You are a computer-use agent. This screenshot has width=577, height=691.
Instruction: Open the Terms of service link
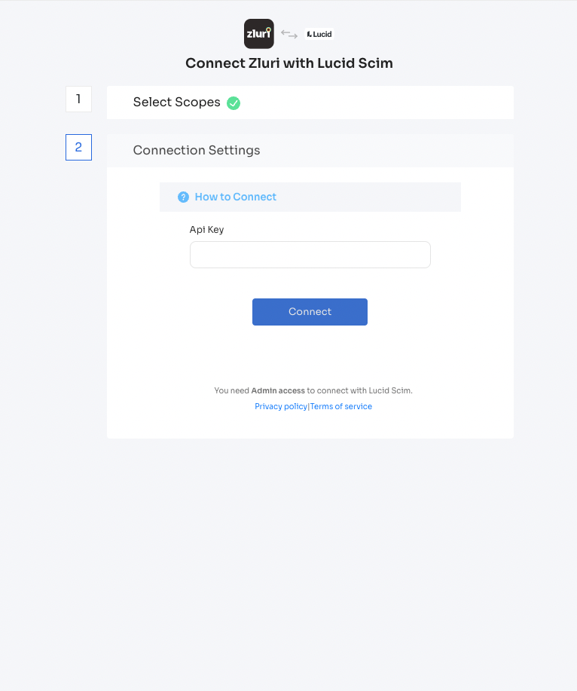[x=341, y=406]
